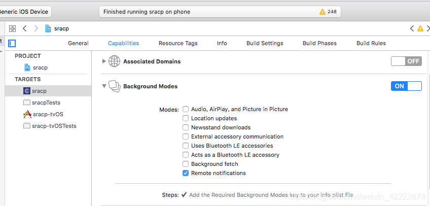This screenshot has width=430, height=206.
Task: Click the Associated Domains globe icon
Action: point(115,61)
